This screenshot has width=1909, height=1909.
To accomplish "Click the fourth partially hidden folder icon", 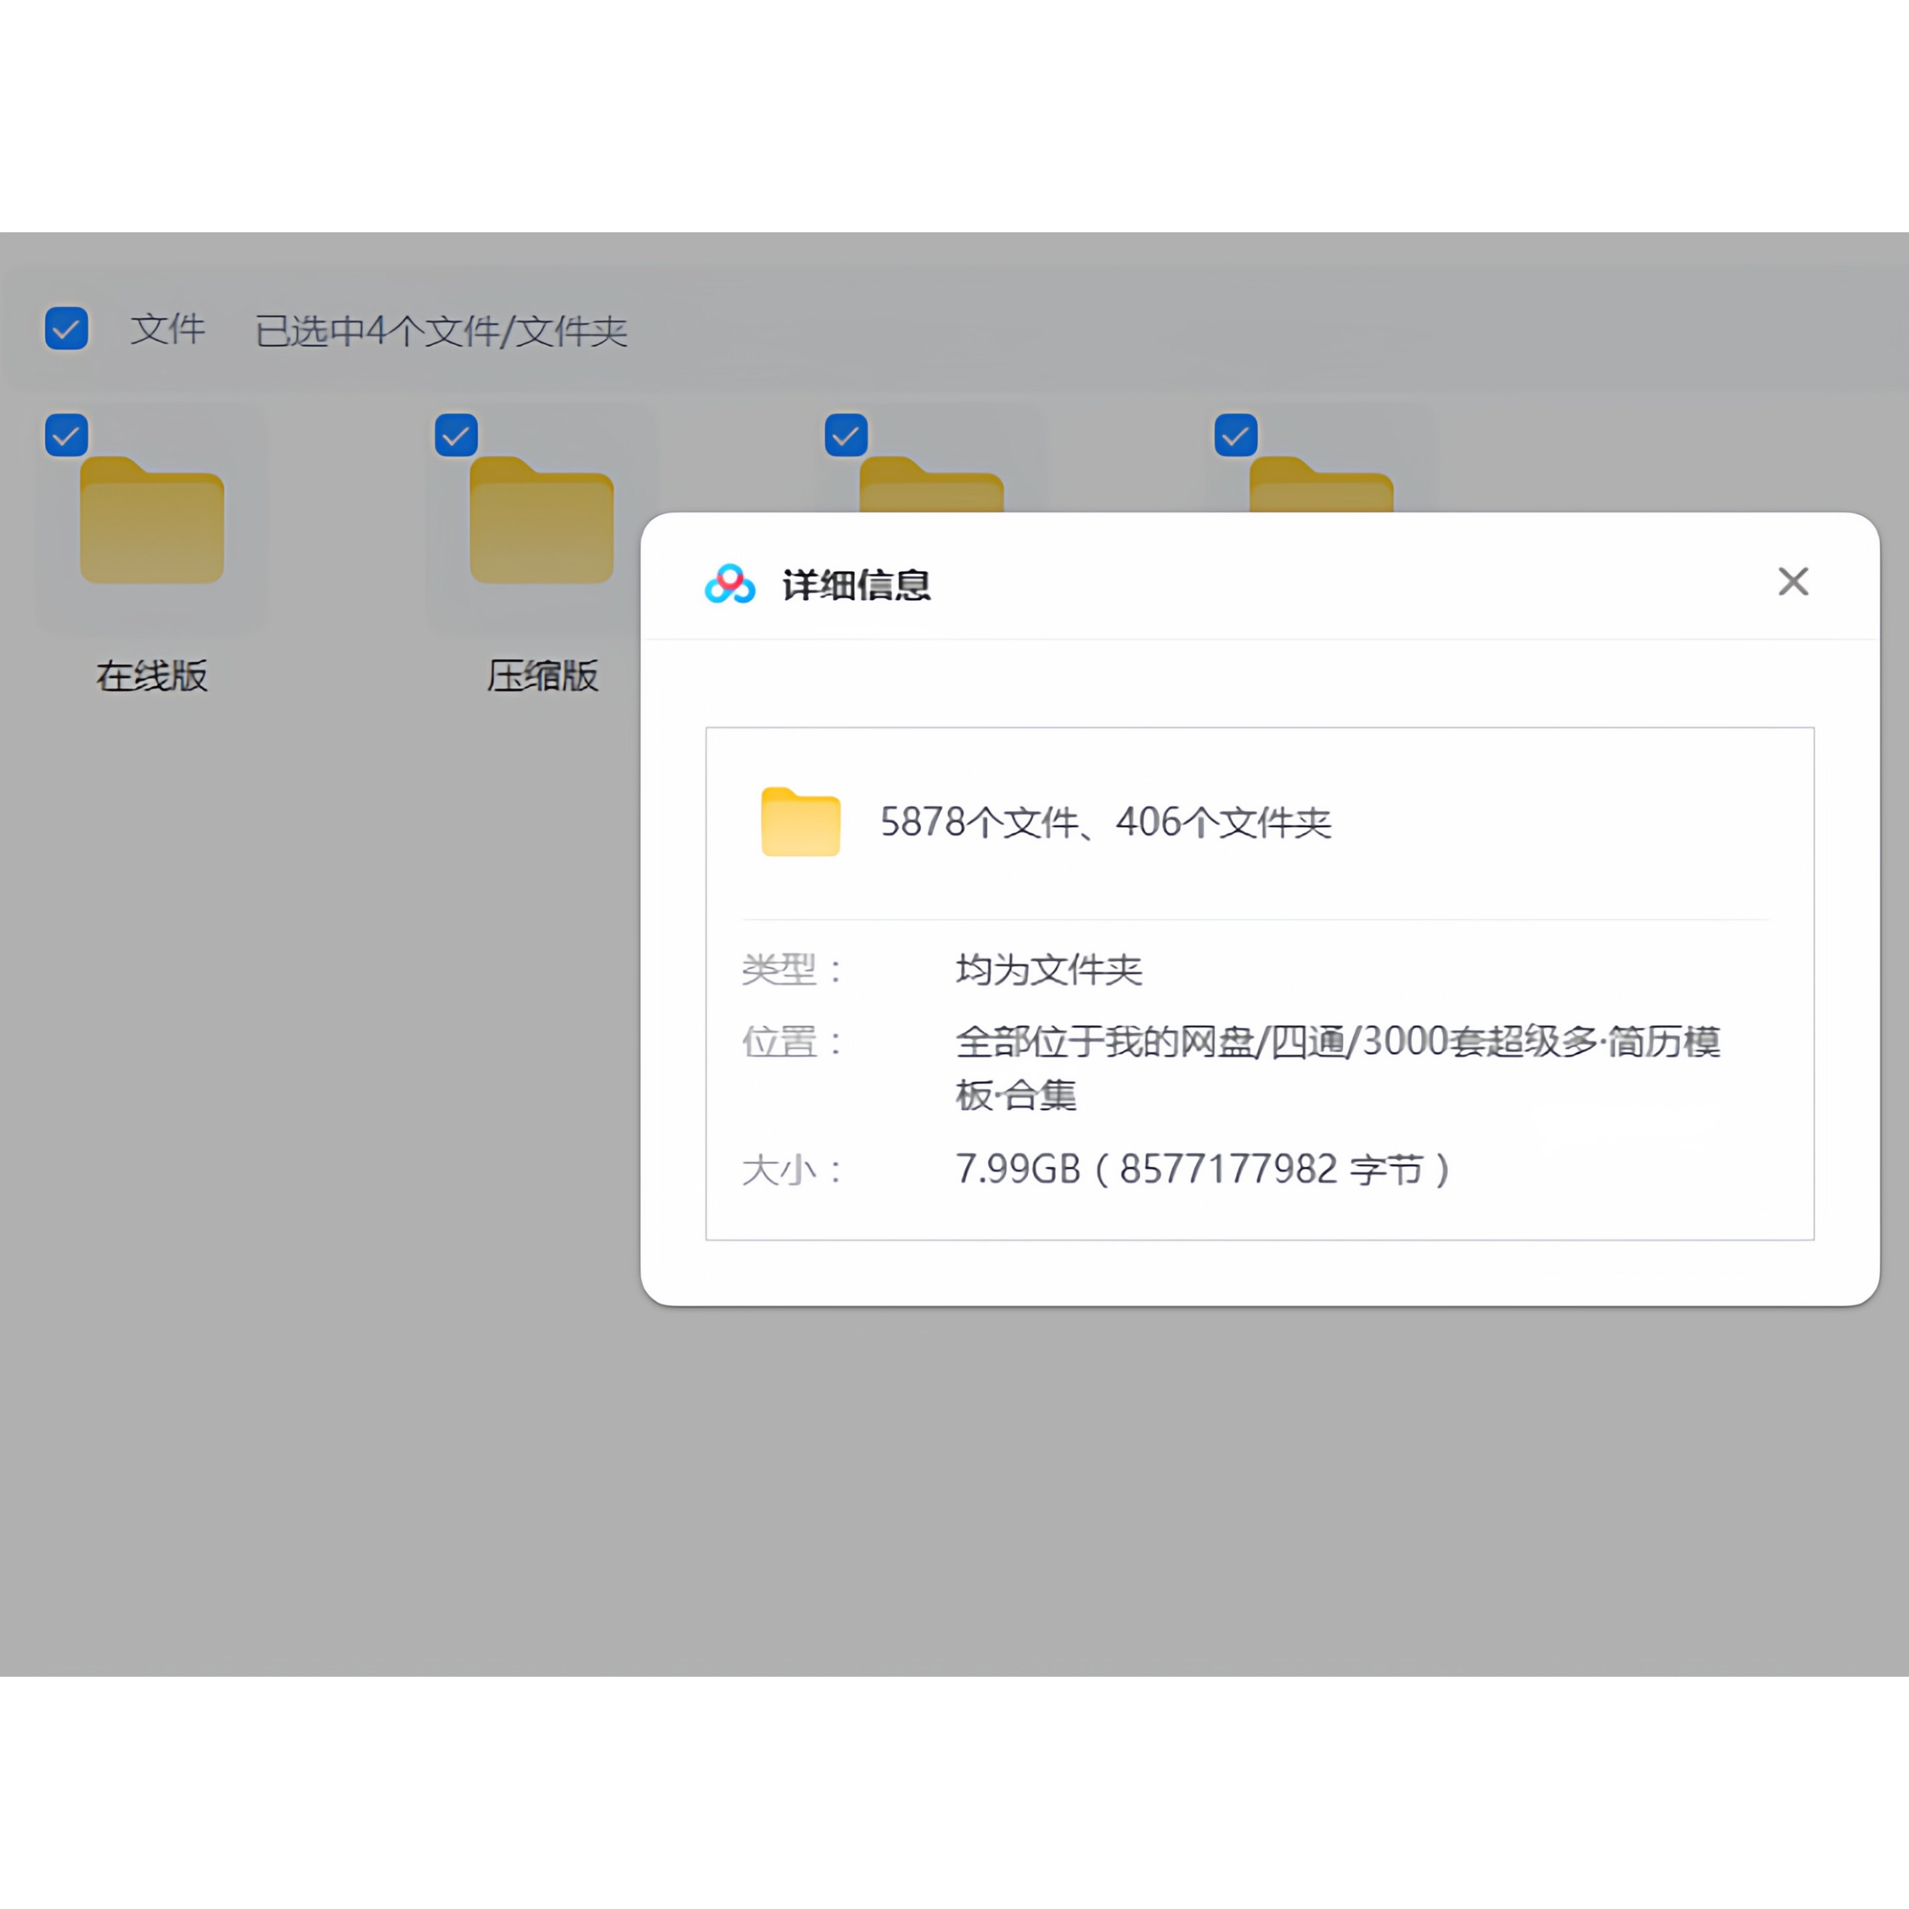I will [1321, 486].
